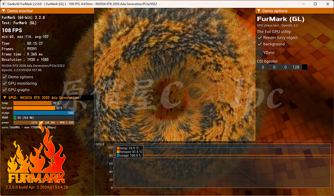Collapse the Demo monitor panel triangle

[3, 11]
